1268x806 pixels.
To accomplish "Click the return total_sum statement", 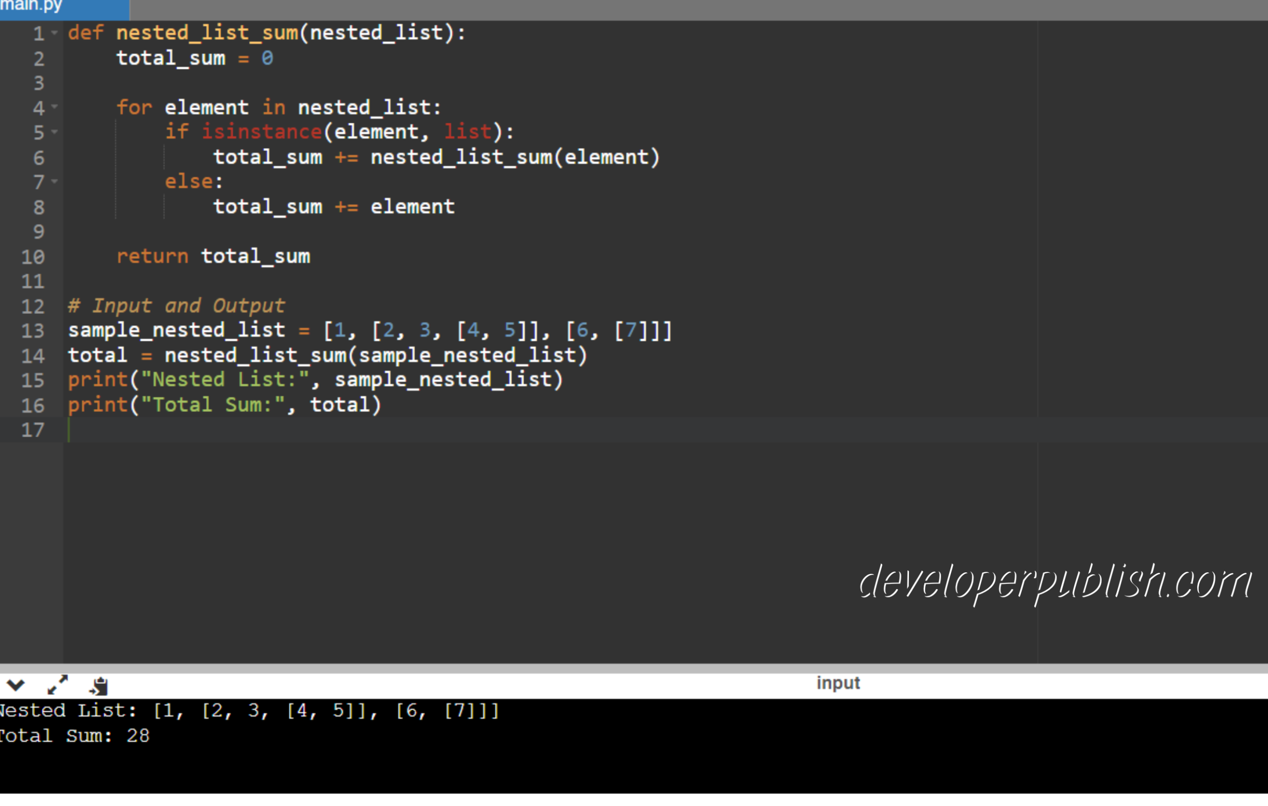I will tap(213, 256).
